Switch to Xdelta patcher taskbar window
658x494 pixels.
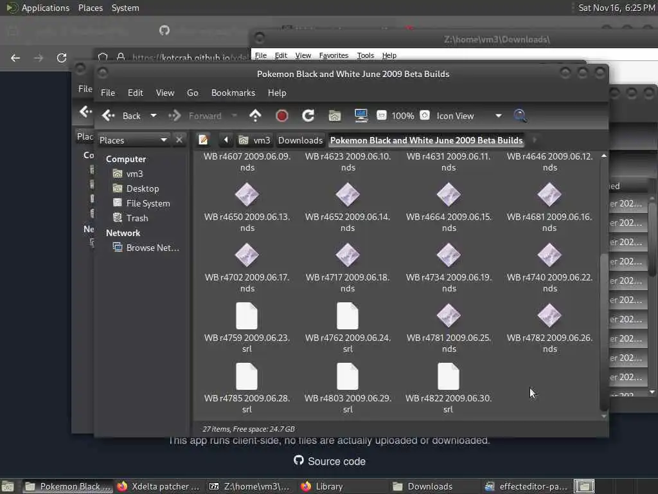(159, 486)
